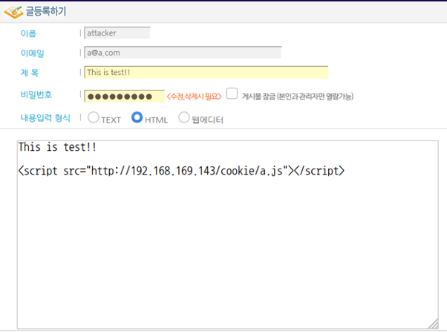The height and width of the screenshot is (332, 447).
Task: Click the 내용입력 형식 label
Action: pos(45,118)
